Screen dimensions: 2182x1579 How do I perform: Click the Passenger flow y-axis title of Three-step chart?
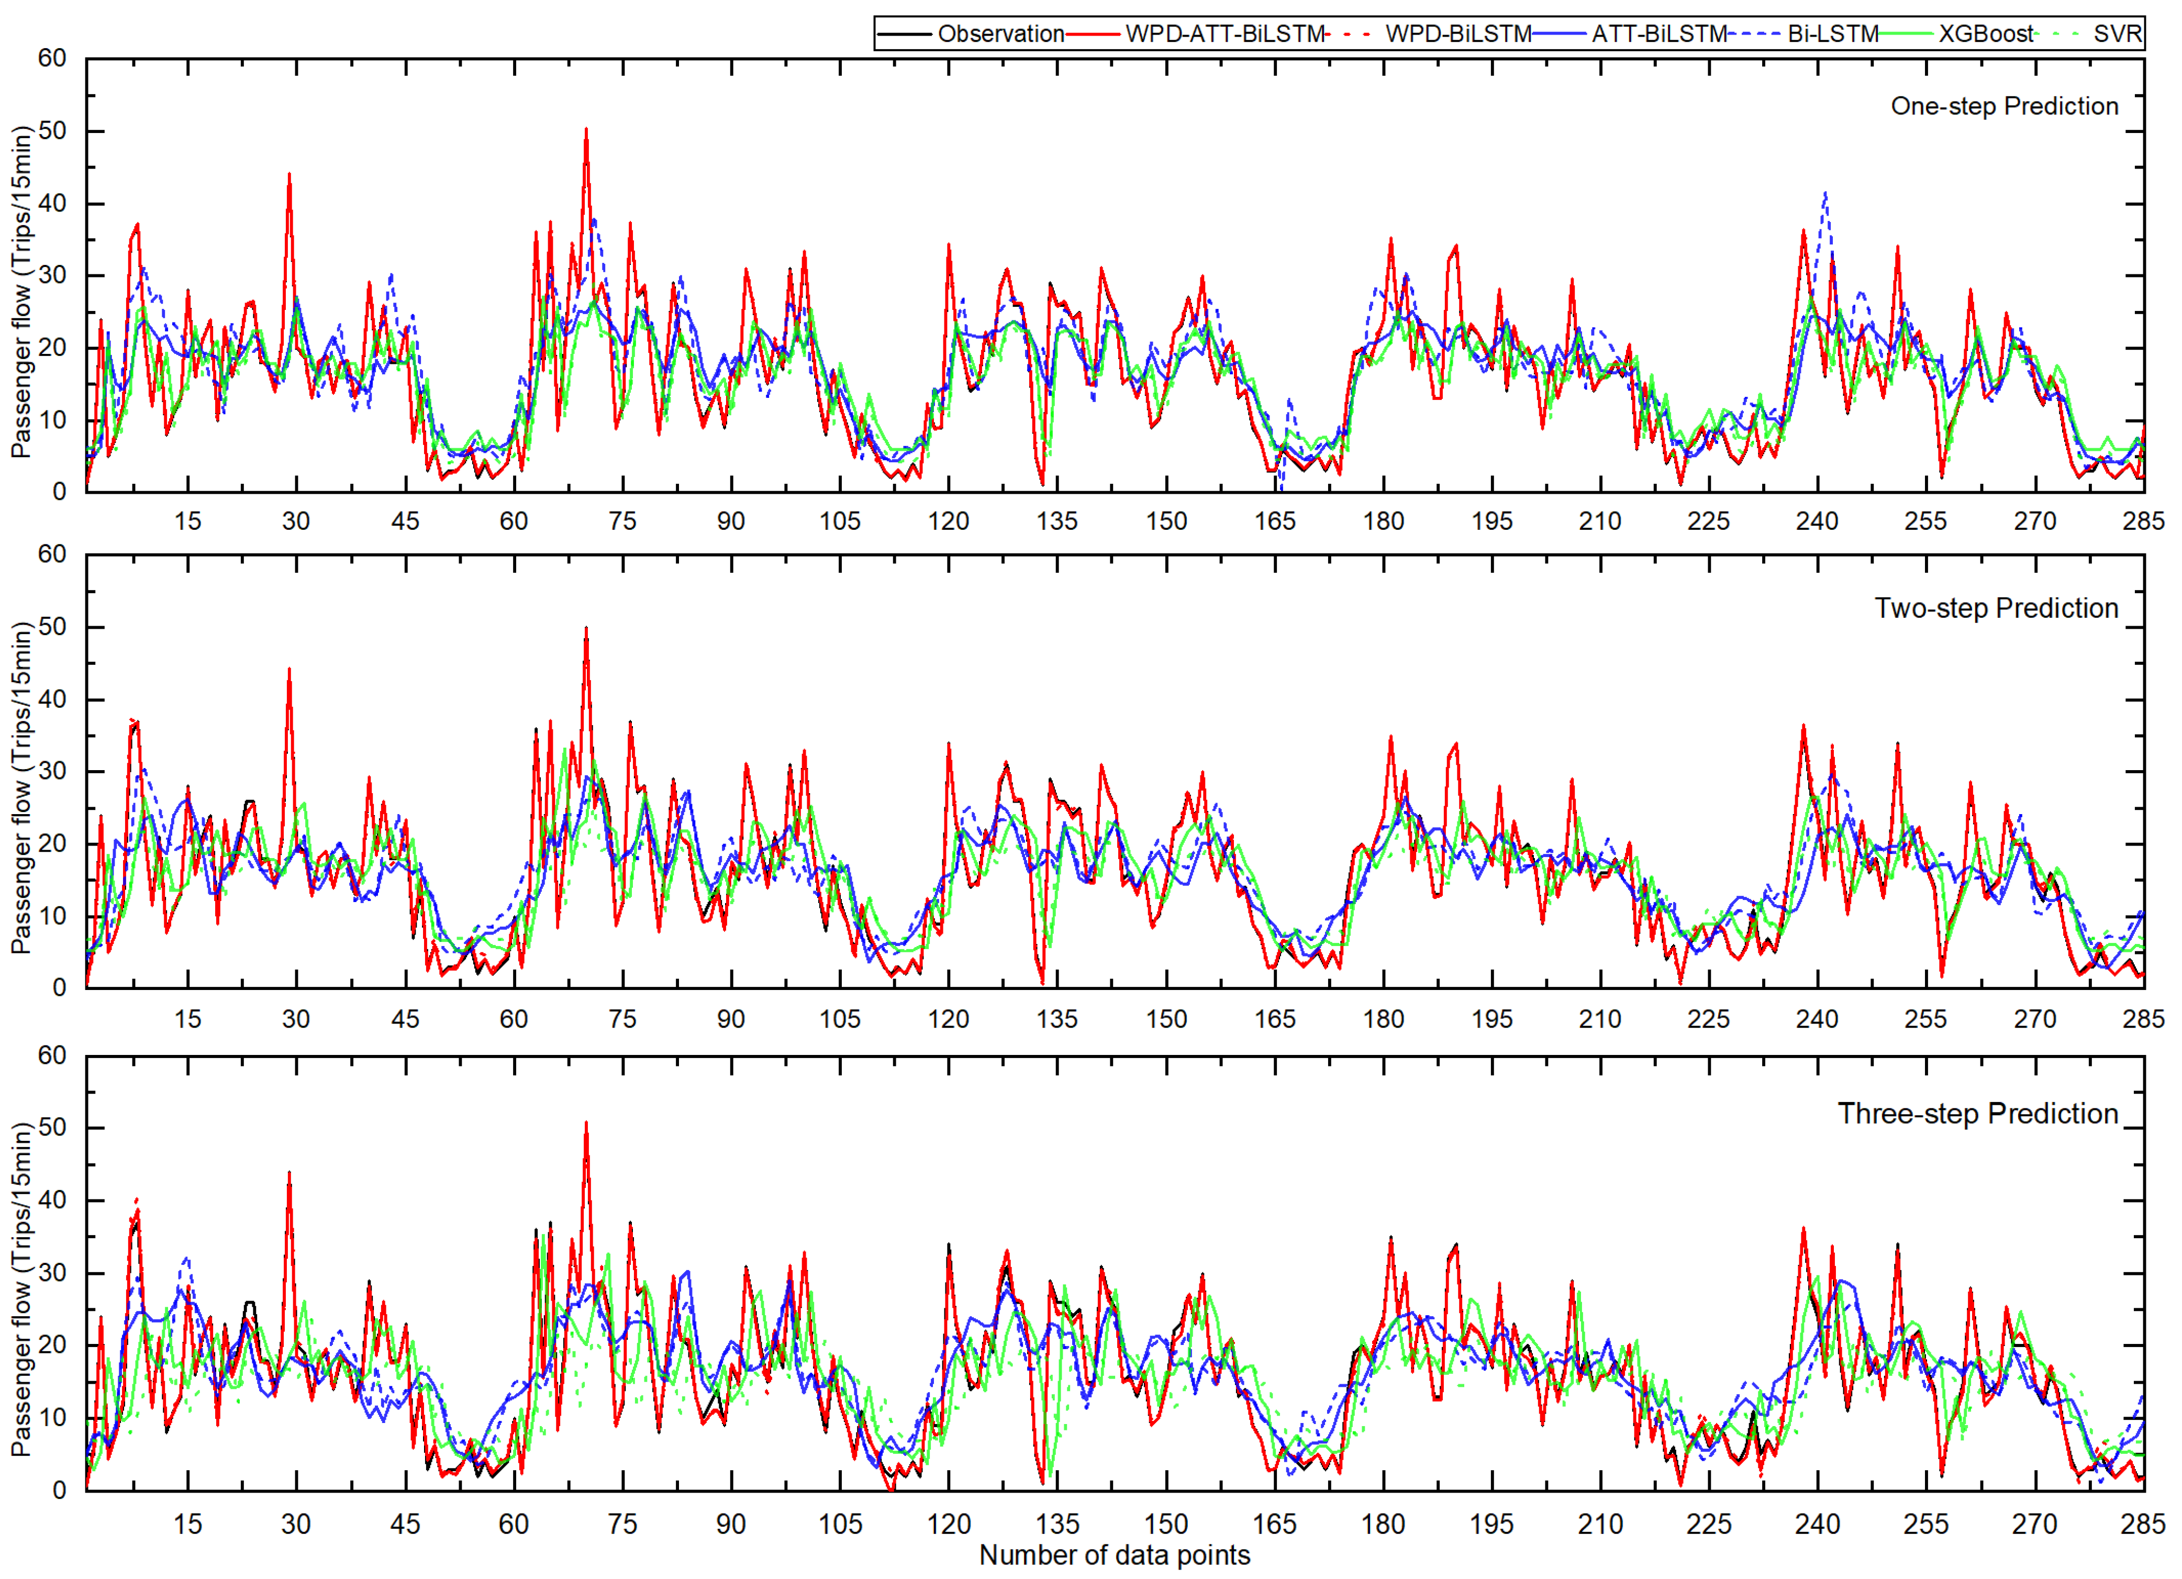(21, 1289)
